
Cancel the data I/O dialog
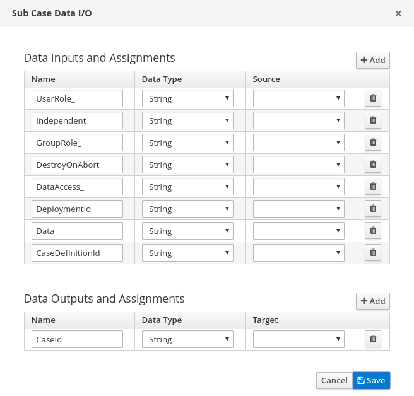(334, 380)
